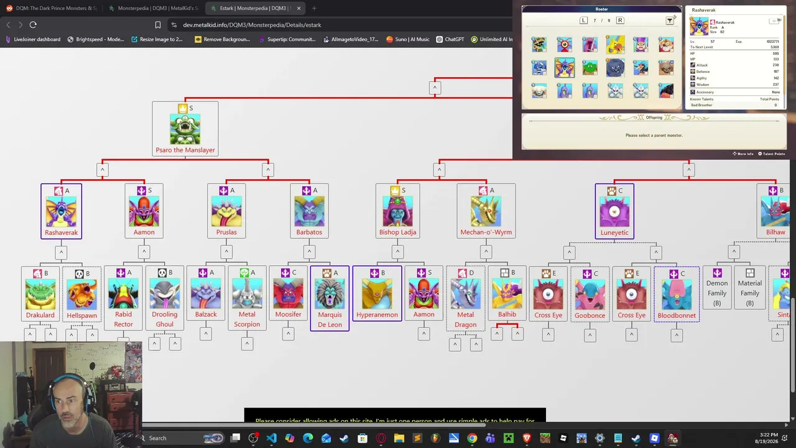Image resolution: width=796 pixels, height=448 pixels.
Task: Open the Drooling Ghoul portrait
Action: (x=165, y=294)
